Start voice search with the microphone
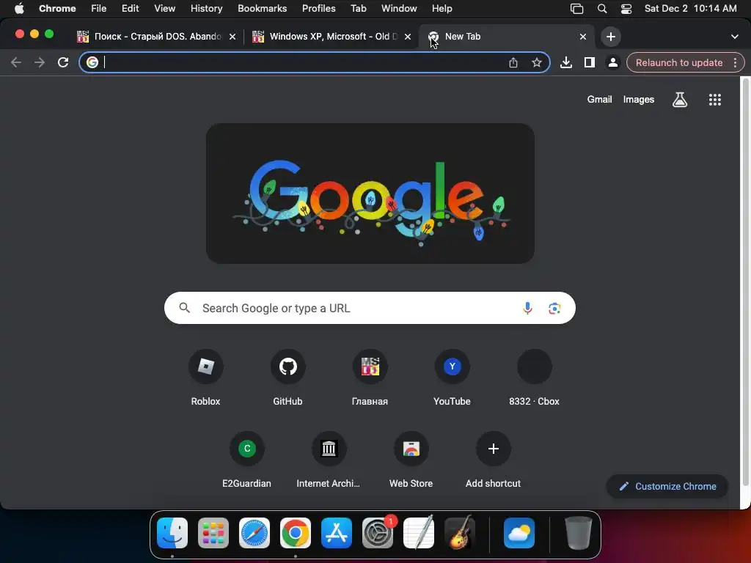Image resolution: width=751 pixels, height=563 pixels. 527,309
